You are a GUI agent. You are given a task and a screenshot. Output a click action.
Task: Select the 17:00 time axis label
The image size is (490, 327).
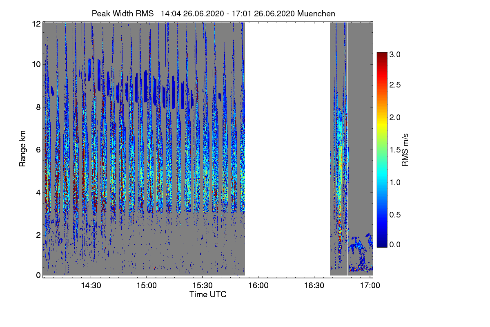pos(370,286)
